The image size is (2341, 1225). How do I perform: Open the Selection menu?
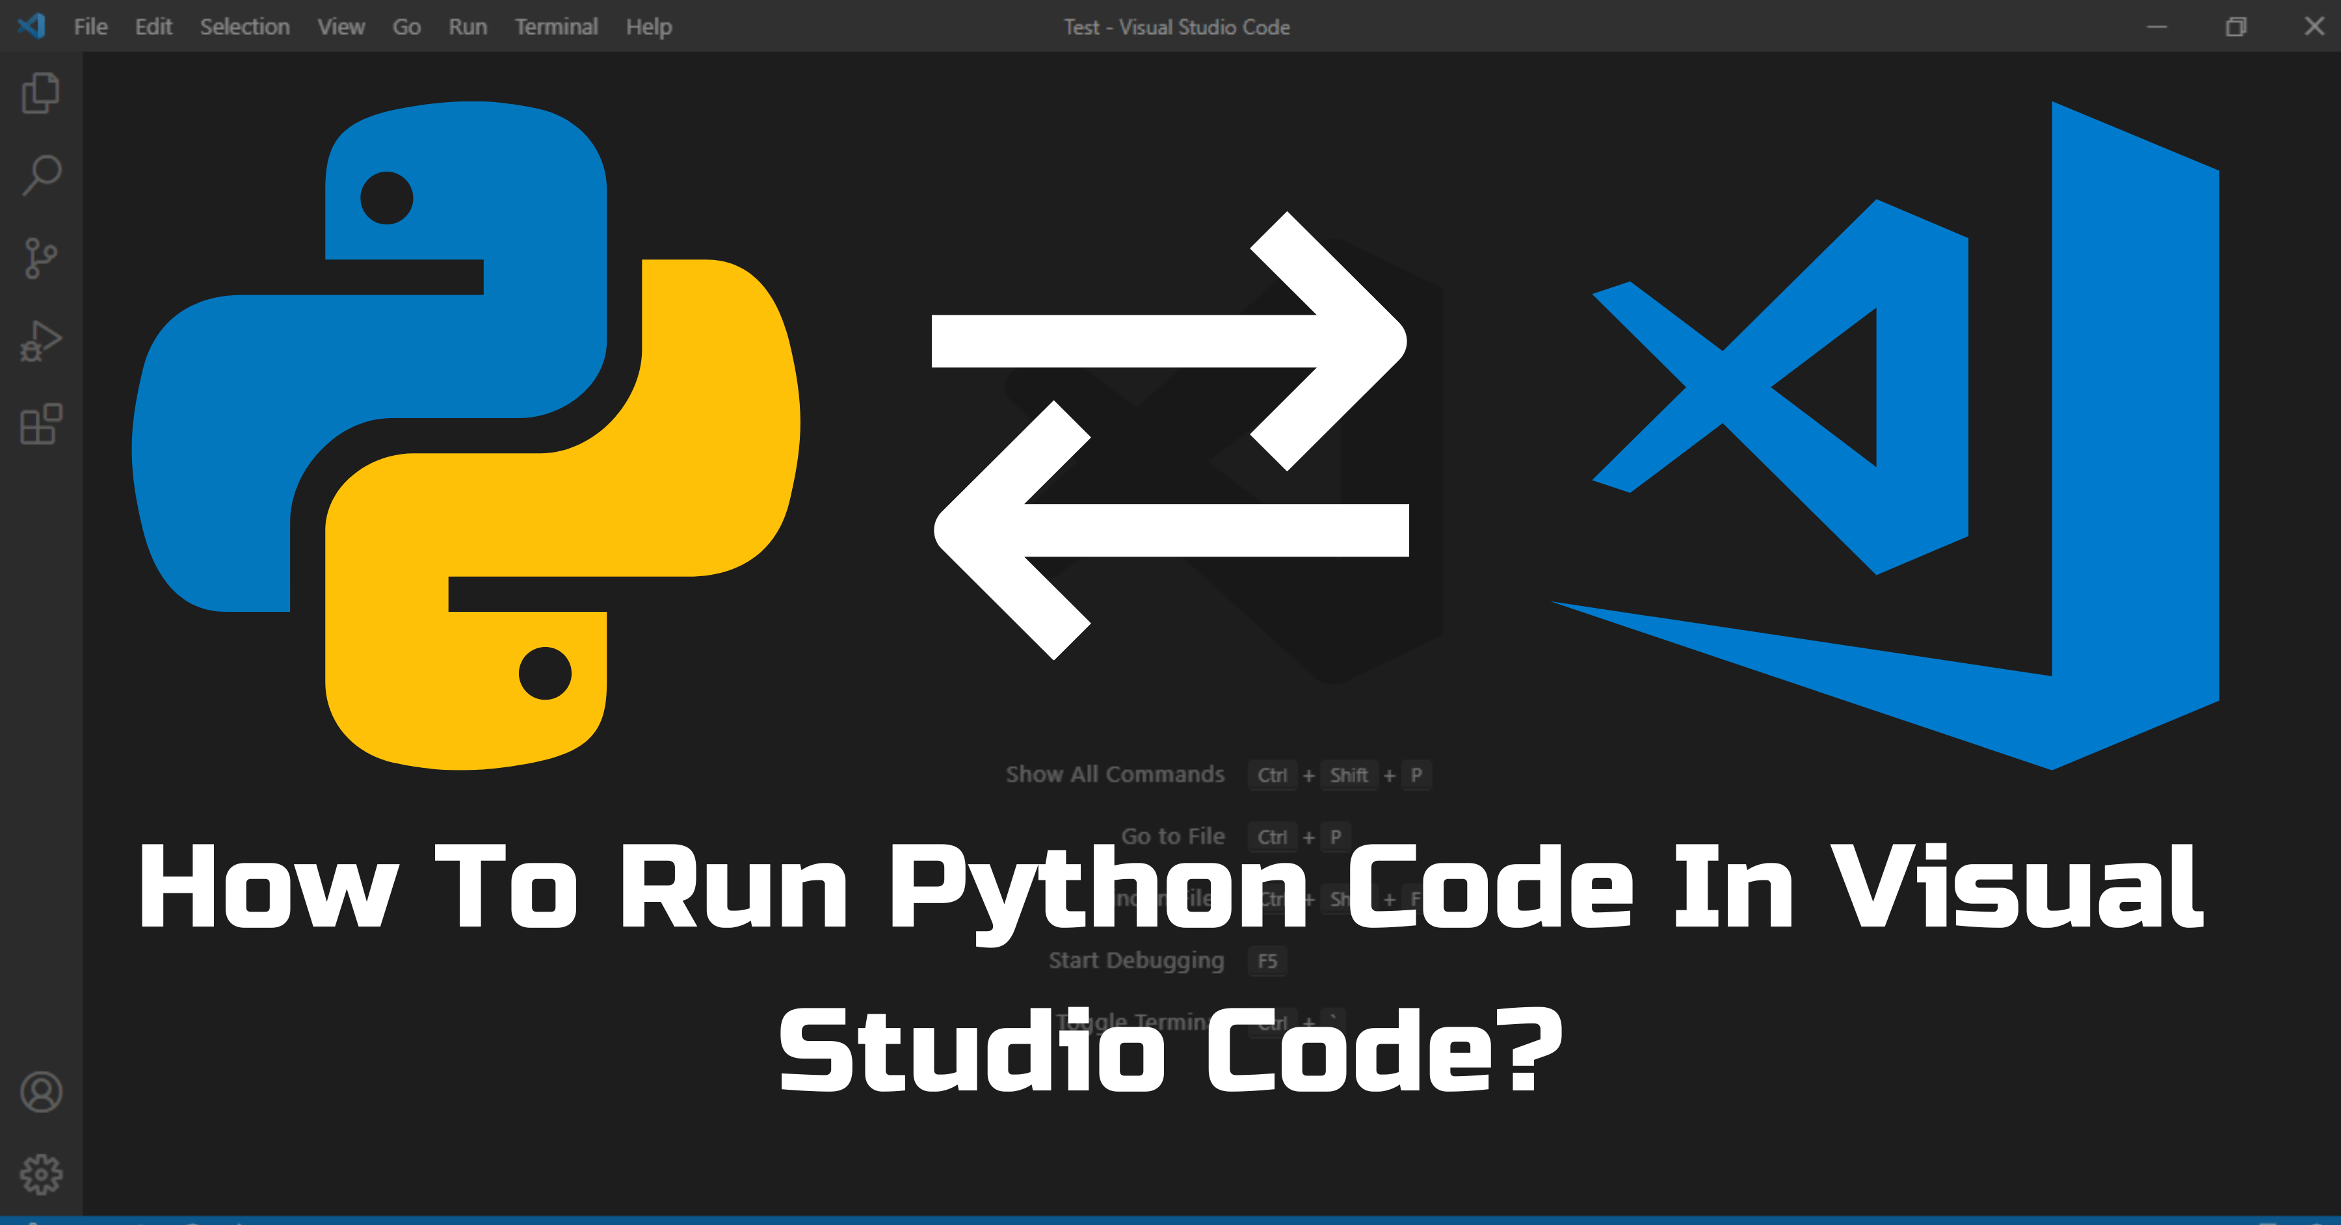pyautogui.click(x=245, y=27)
